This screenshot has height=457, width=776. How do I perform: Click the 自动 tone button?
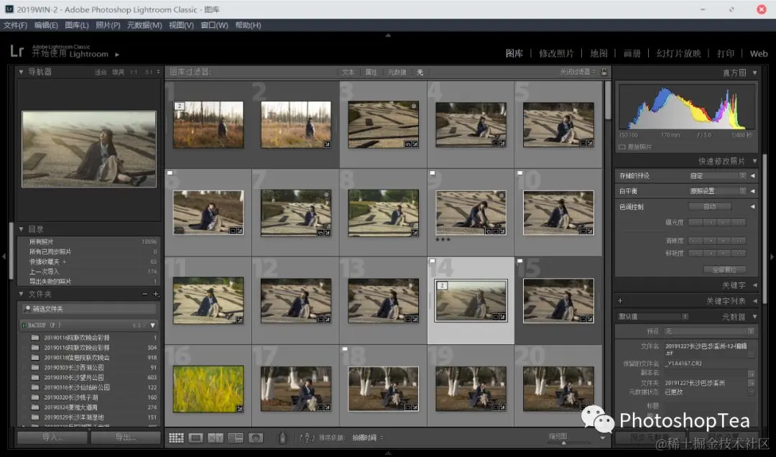[710, 206]
